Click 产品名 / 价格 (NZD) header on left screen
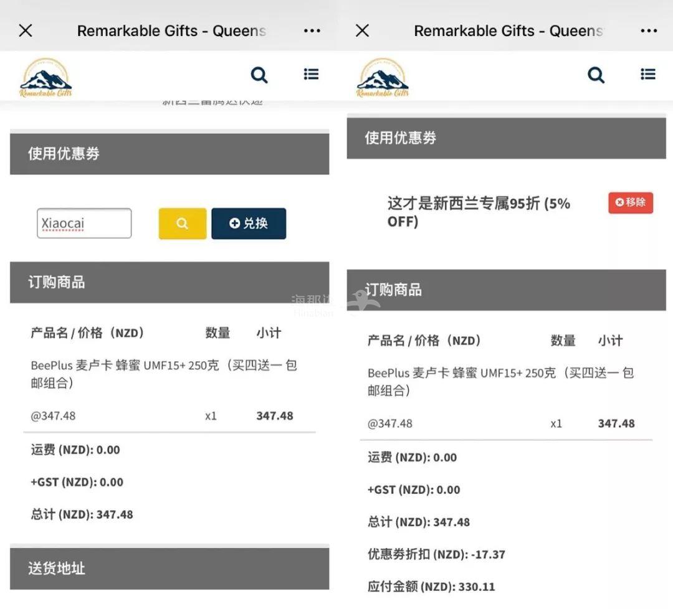Viewport: 673px width, 609px height. (x=87, y=333)
